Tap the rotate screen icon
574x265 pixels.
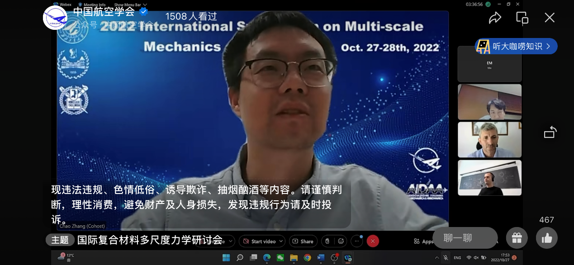pos(550,132)
